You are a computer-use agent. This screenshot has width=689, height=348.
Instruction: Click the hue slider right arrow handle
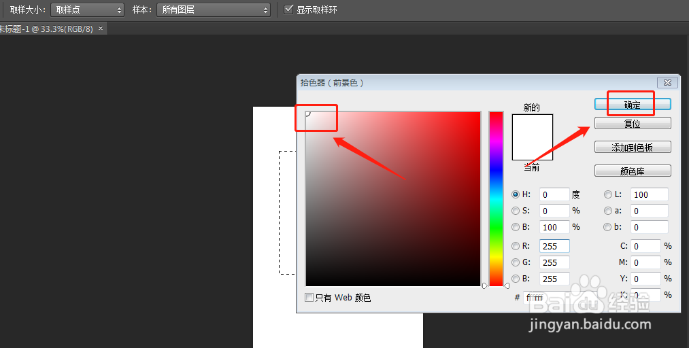click(507, 285)
